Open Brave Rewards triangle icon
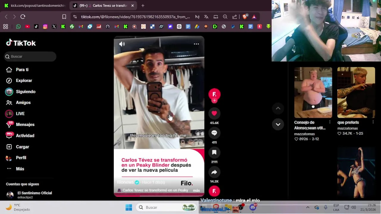Image resolution: width=381 pixels, height=214 pixels. point(254,17)
